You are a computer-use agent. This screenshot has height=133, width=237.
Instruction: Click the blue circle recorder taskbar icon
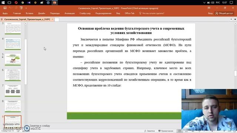[48, 3]
